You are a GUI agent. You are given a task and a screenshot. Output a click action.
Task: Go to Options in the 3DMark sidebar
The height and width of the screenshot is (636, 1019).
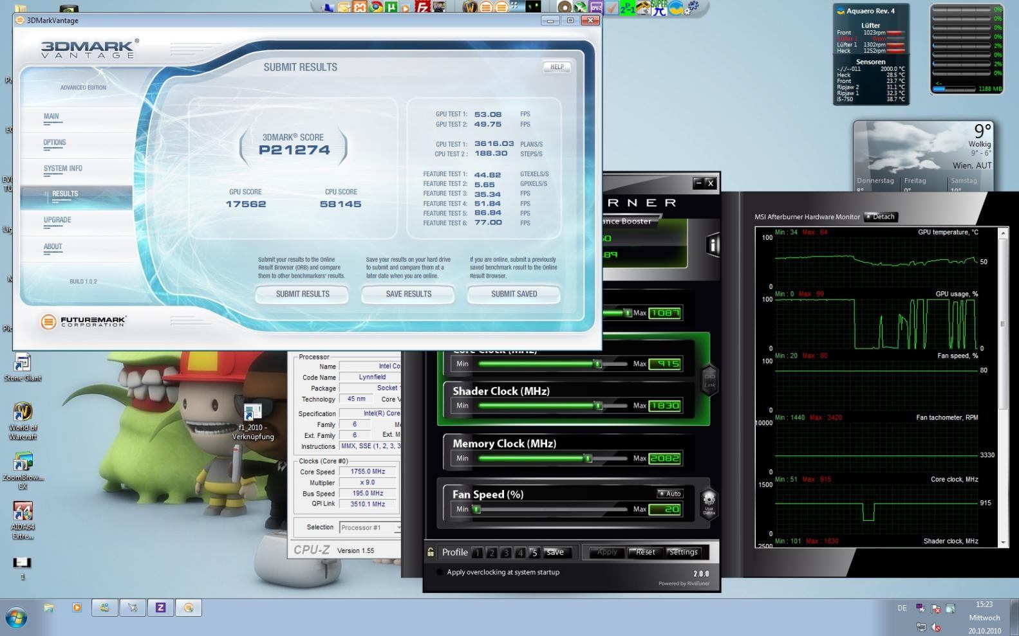click(x=55, y=143)
